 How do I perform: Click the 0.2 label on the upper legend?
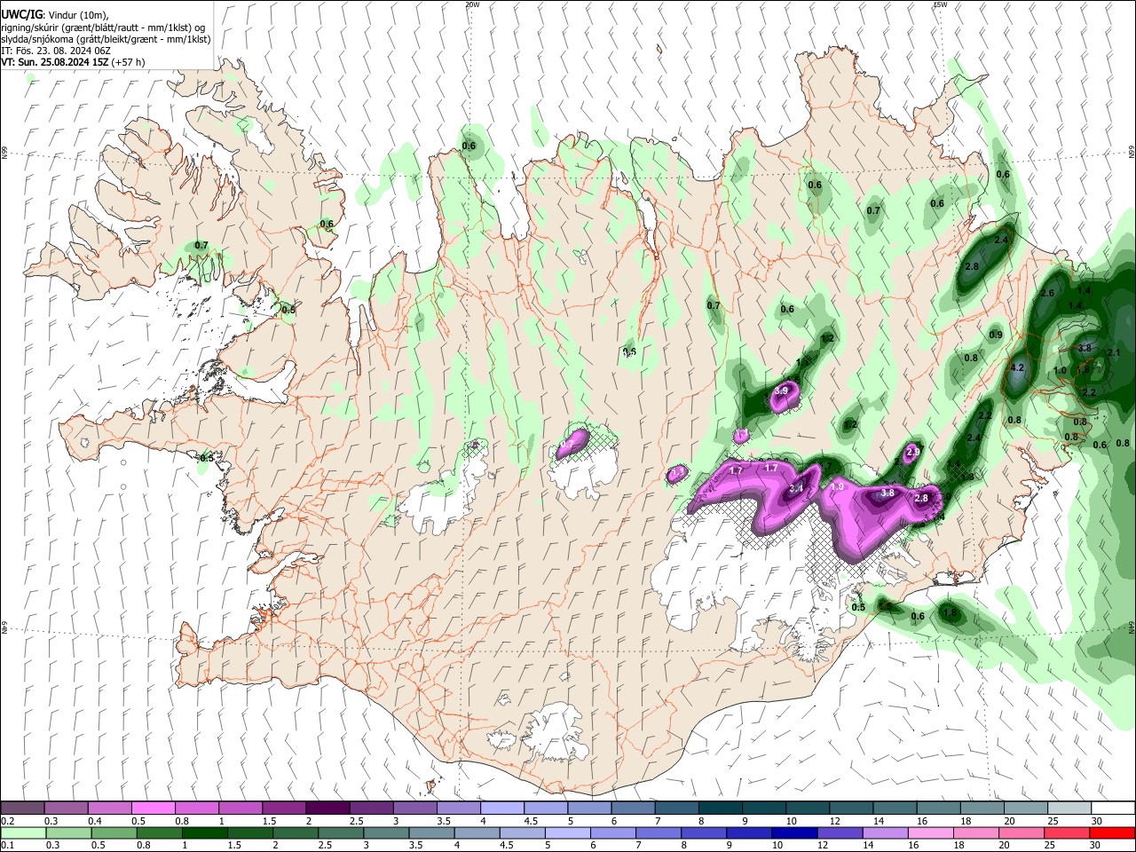[x=7, y=821]
